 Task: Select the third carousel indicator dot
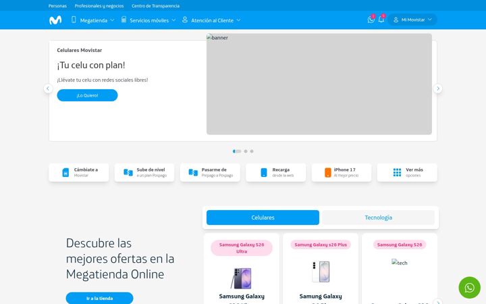click(252, 151)
